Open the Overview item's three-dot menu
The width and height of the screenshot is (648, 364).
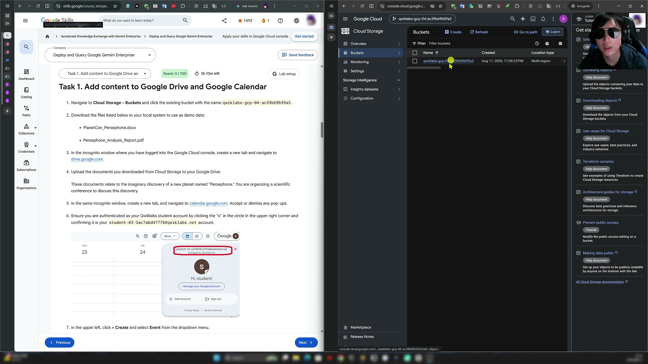(x=399, y=44)
